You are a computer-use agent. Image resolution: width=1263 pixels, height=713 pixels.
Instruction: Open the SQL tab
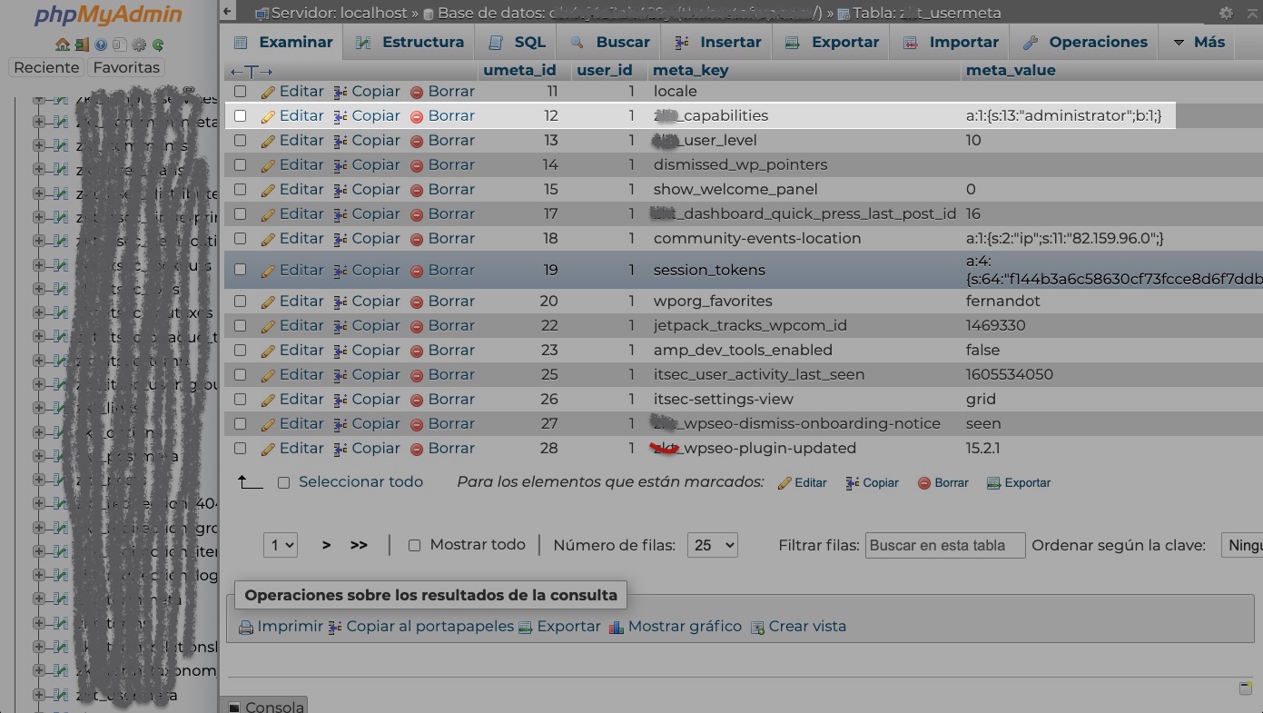(x=518, y=42)
